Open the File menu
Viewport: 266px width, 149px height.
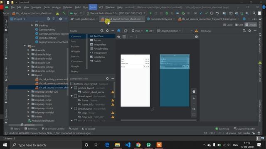click(13, 7)
